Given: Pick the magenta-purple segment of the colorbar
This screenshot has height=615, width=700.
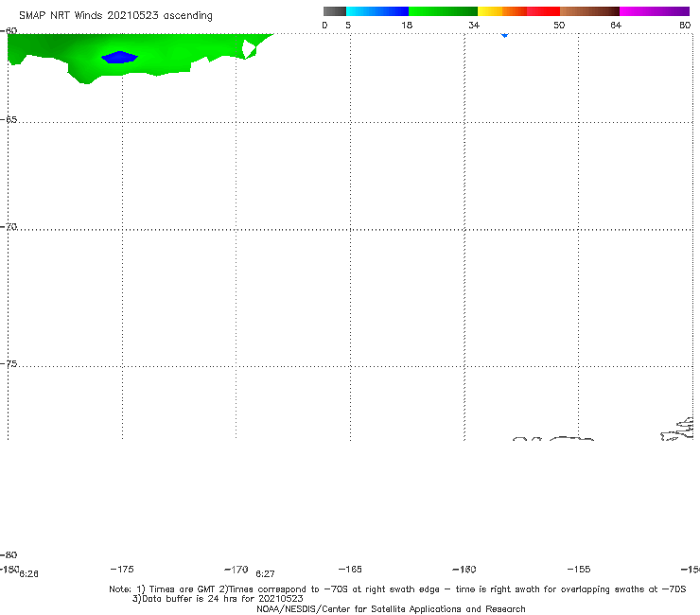Looking at the screenshot, I should (655, 11).
